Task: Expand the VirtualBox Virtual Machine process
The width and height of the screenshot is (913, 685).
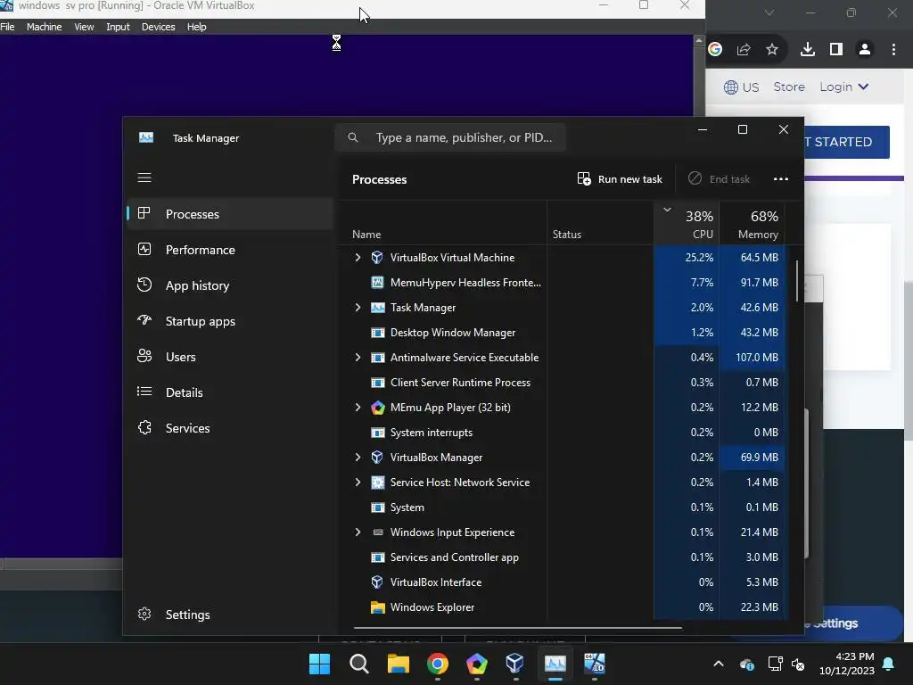Action: pyautogui.click(x=358, y=258)
